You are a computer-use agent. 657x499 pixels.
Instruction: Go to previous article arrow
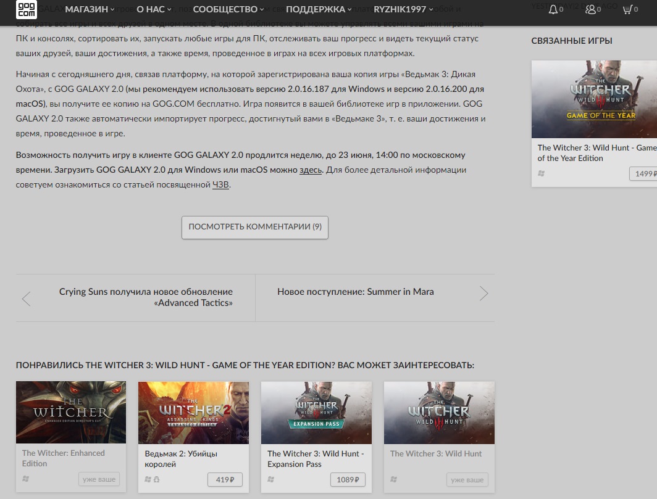pos(26,299)
